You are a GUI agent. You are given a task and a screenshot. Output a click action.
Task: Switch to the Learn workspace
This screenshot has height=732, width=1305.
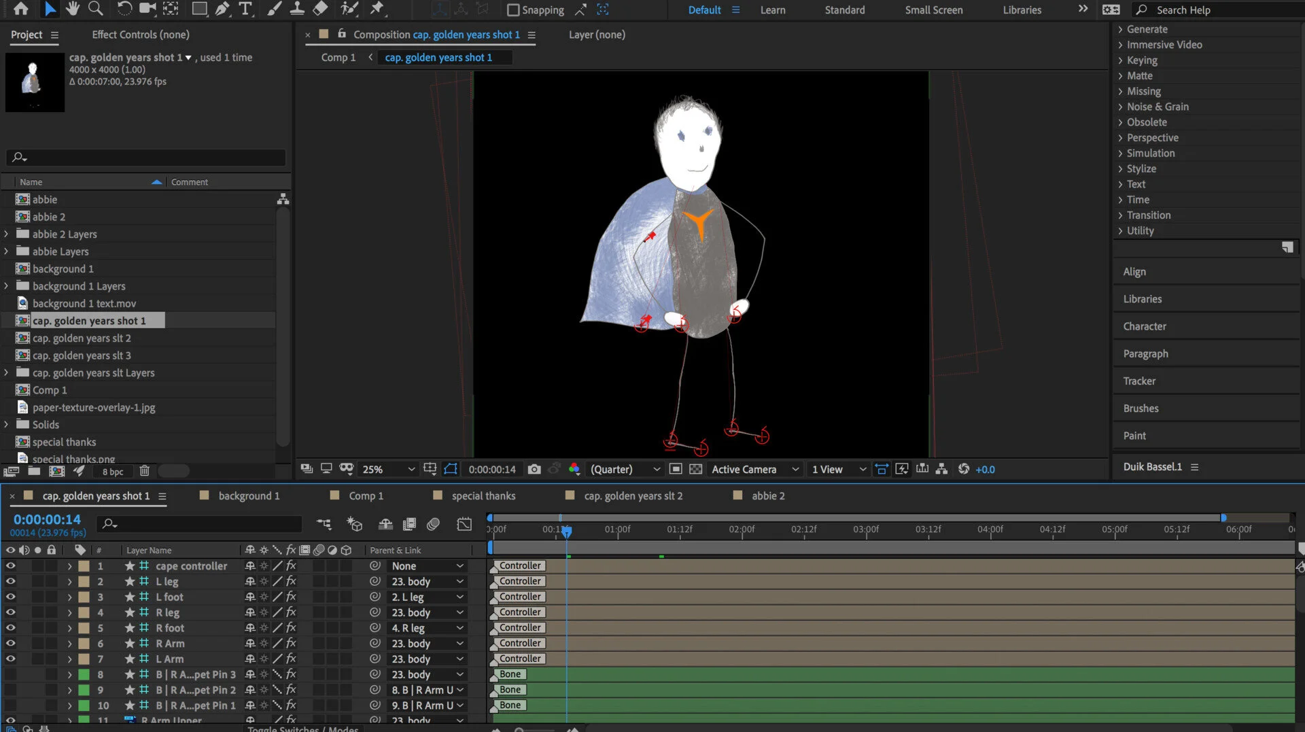coord(773,10)
